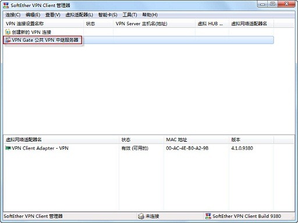Click version value 4.1.0.9380
This screenshot has height=223, width=298.
point(242,148)
